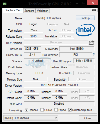100x124 pixels.
Task: Click the DirectX Support field 9.0c / SM5.0
Action: [x=84, y=61]
